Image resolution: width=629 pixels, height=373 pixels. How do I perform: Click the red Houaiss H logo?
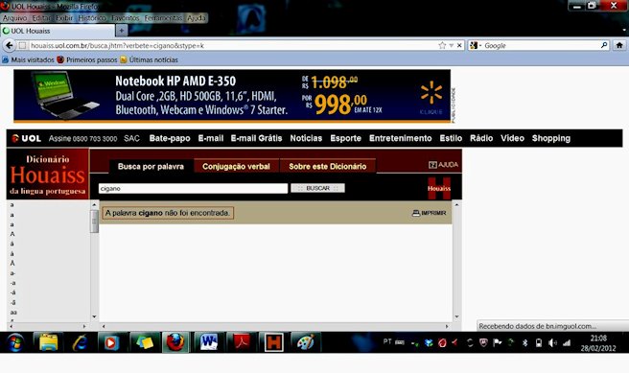[x=439, y=188]
